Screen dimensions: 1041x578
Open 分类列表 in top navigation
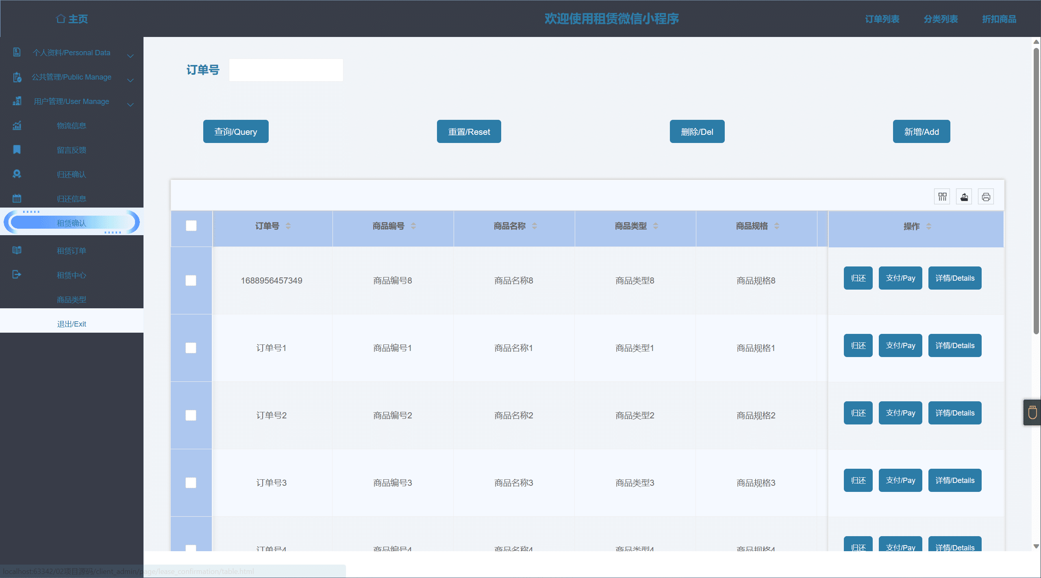pos(941,19)
